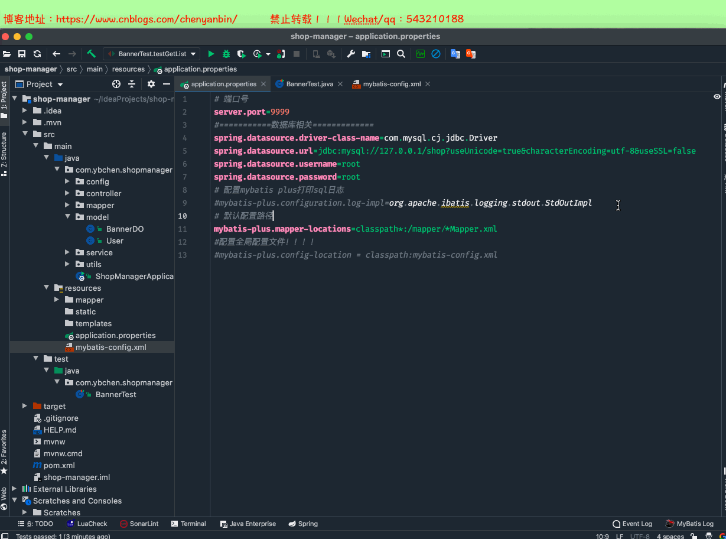Click resources breadcrumb in navigation bar
The height and width of the screenshot is (539, 726).
pos(128,69)
